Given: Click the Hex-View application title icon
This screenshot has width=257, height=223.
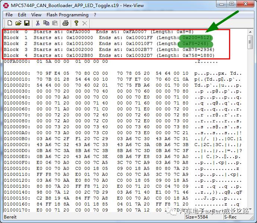Looking at the screenshot, I should pos(6,6).
